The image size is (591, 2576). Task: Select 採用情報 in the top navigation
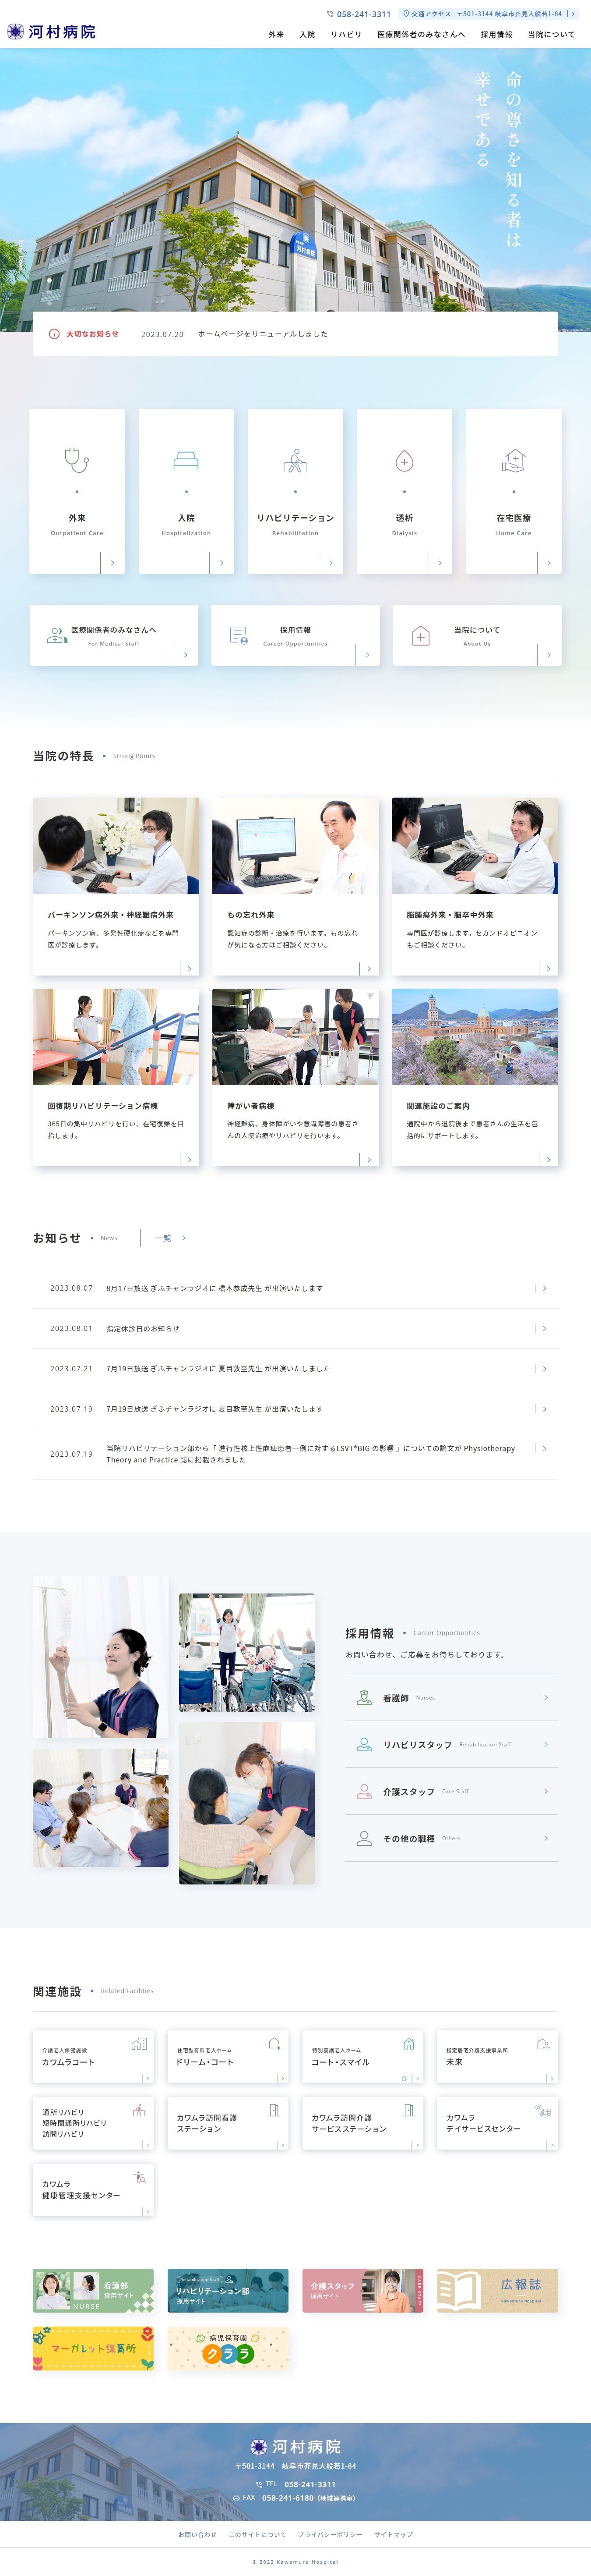click(x=496, y=34)
